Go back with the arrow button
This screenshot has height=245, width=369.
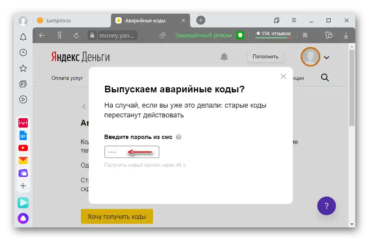tap(42, 36)
